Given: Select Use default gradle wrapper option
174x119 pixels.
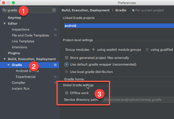Looking at the screenshot, I should 66,64.
